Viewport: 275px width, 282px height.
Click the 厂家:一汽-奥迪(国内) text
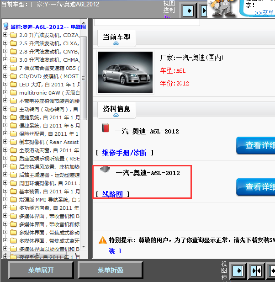coord(192,58)
